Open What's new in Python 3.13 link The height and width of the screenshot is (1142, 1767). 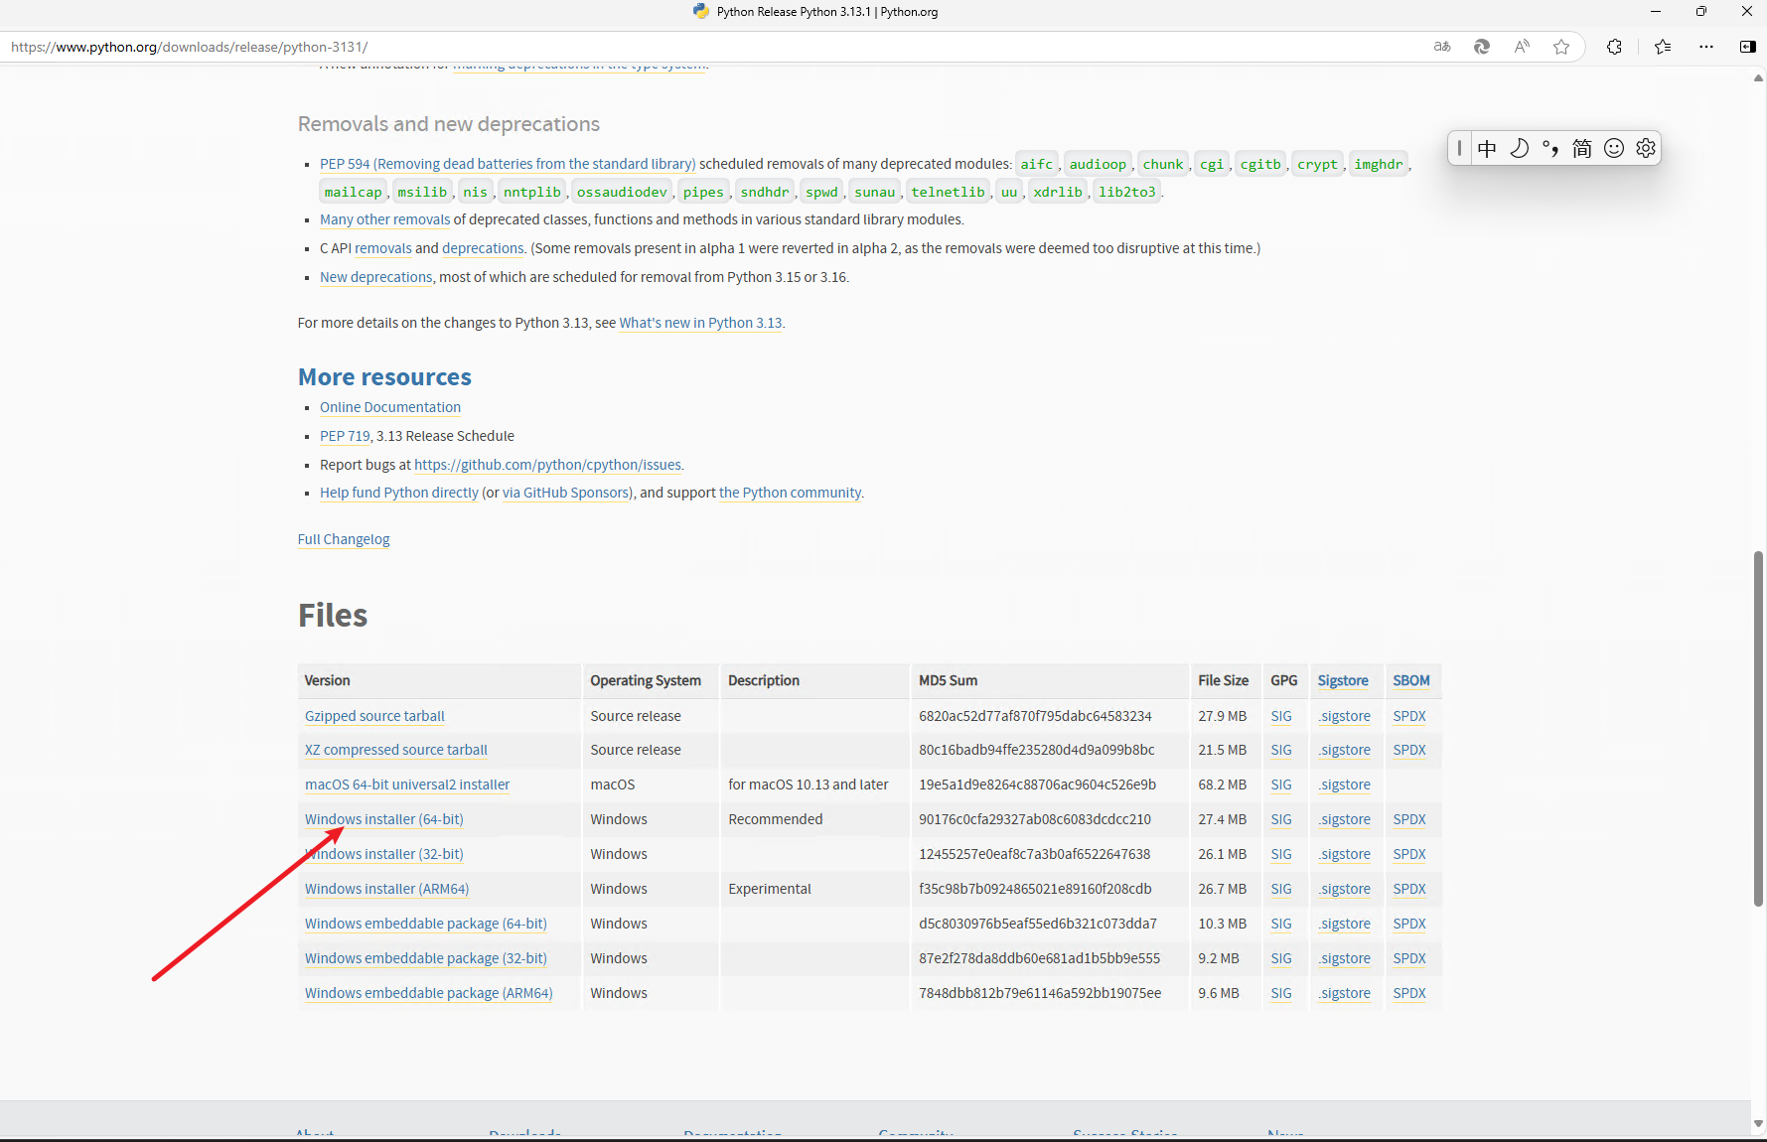click(x=700, y=323)
